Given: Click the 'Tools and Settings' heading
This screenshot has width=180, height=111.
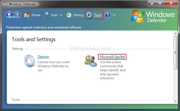Looking at the screenshot, I should tap(34, 40).
